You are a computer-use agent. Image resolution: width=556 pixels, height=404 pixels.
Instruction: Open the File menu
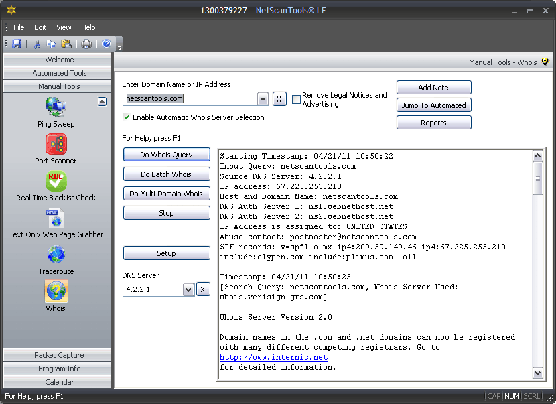(x=19, y=27)
